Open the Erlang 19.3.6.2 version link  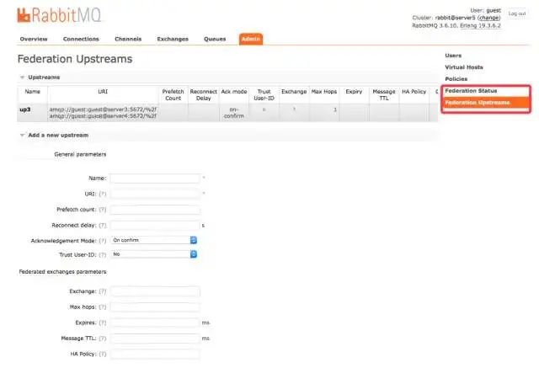(x=480, y=26)
